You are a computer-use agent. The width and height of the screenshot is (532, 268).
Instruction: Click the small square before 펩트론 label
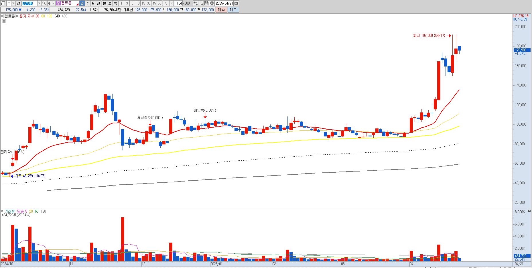[x=3, y=16]
